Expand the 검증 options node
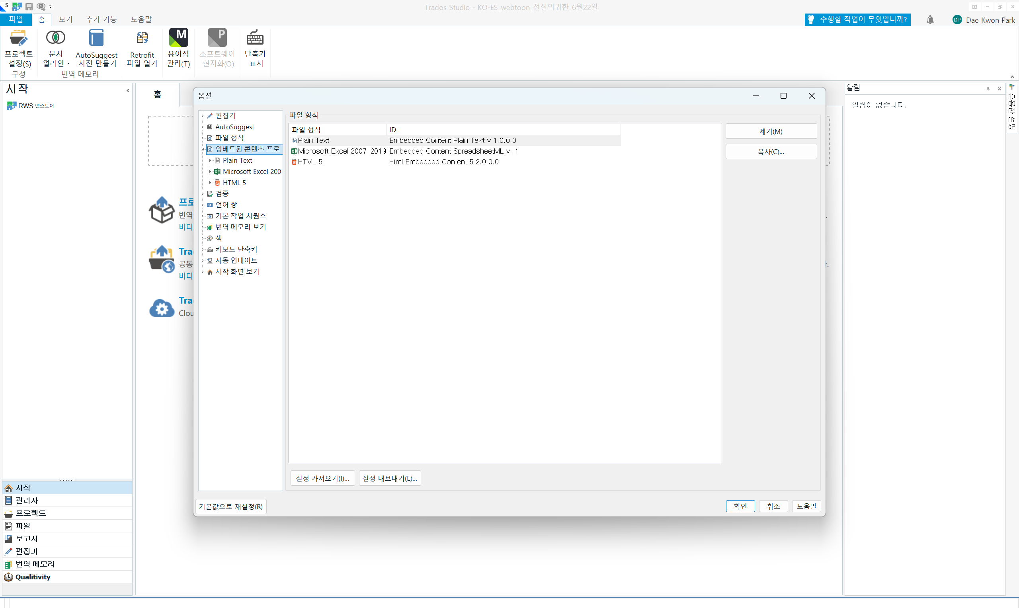 point(203,193)
